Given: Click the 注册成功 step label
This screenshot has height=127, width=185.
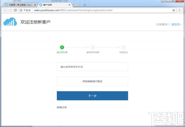Looking at the screenshot, I should coord(124,52).
